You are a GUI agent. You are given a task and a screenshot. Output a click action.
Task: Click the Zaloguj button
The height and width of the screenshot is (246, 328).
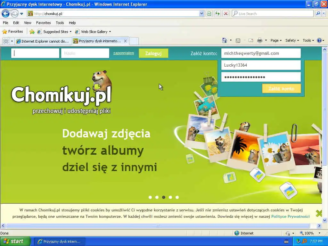(x=153, y=53)
